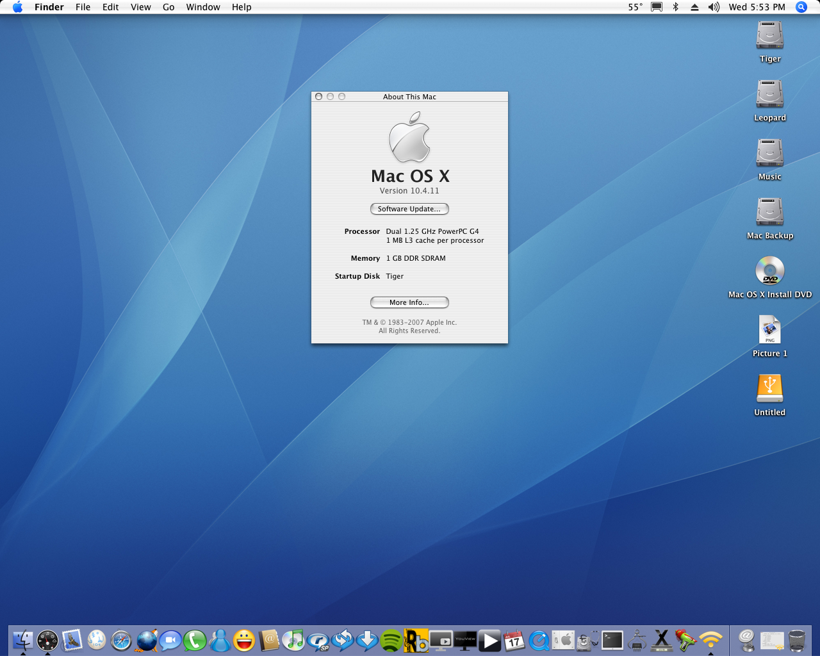Open MSN Messenger blue figure icon in Dock

220,640
